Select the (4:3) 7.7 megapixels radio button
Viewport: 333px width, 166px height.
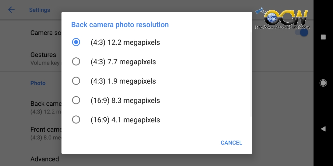(76, 62)
